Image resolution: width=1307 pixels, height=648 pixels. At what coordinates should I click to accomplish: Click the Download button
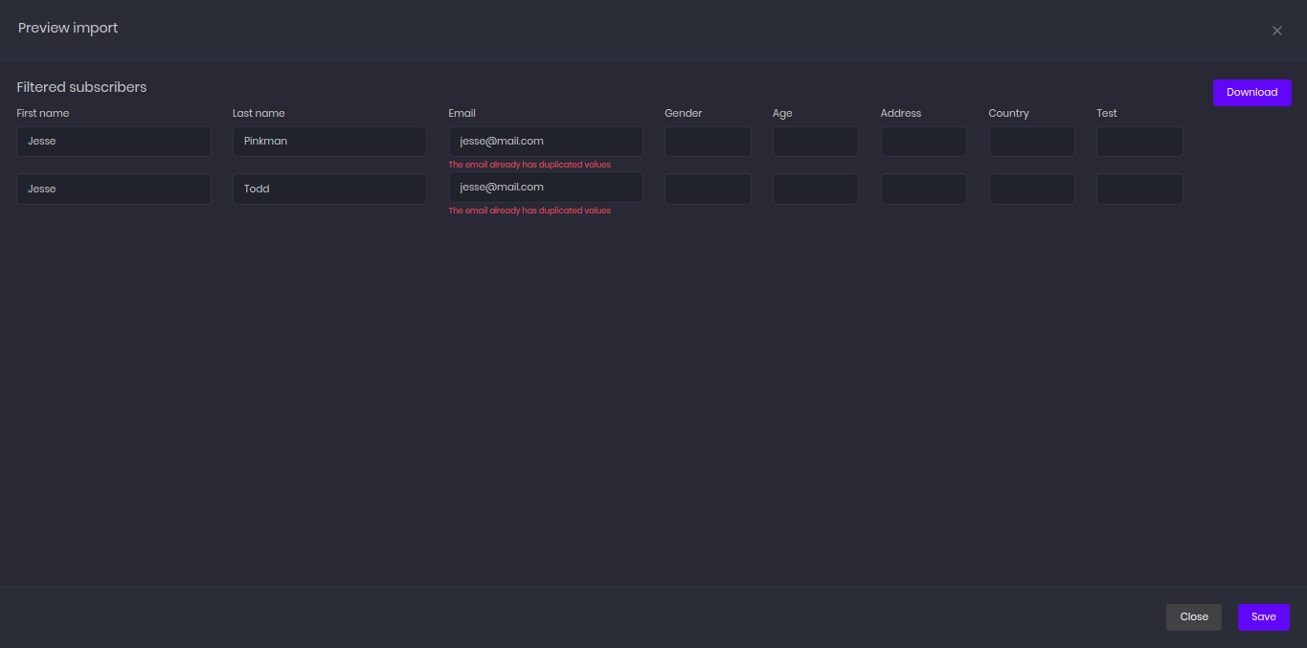coord(1251,93)
